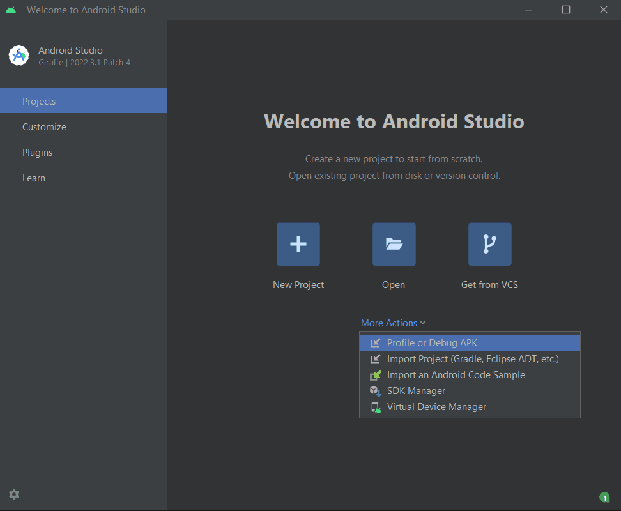This screenshot has height=511, width=621.
Task: Select Import Project (Gradle, Eclipse ADT, etc.)
Action: coord(470,359)
